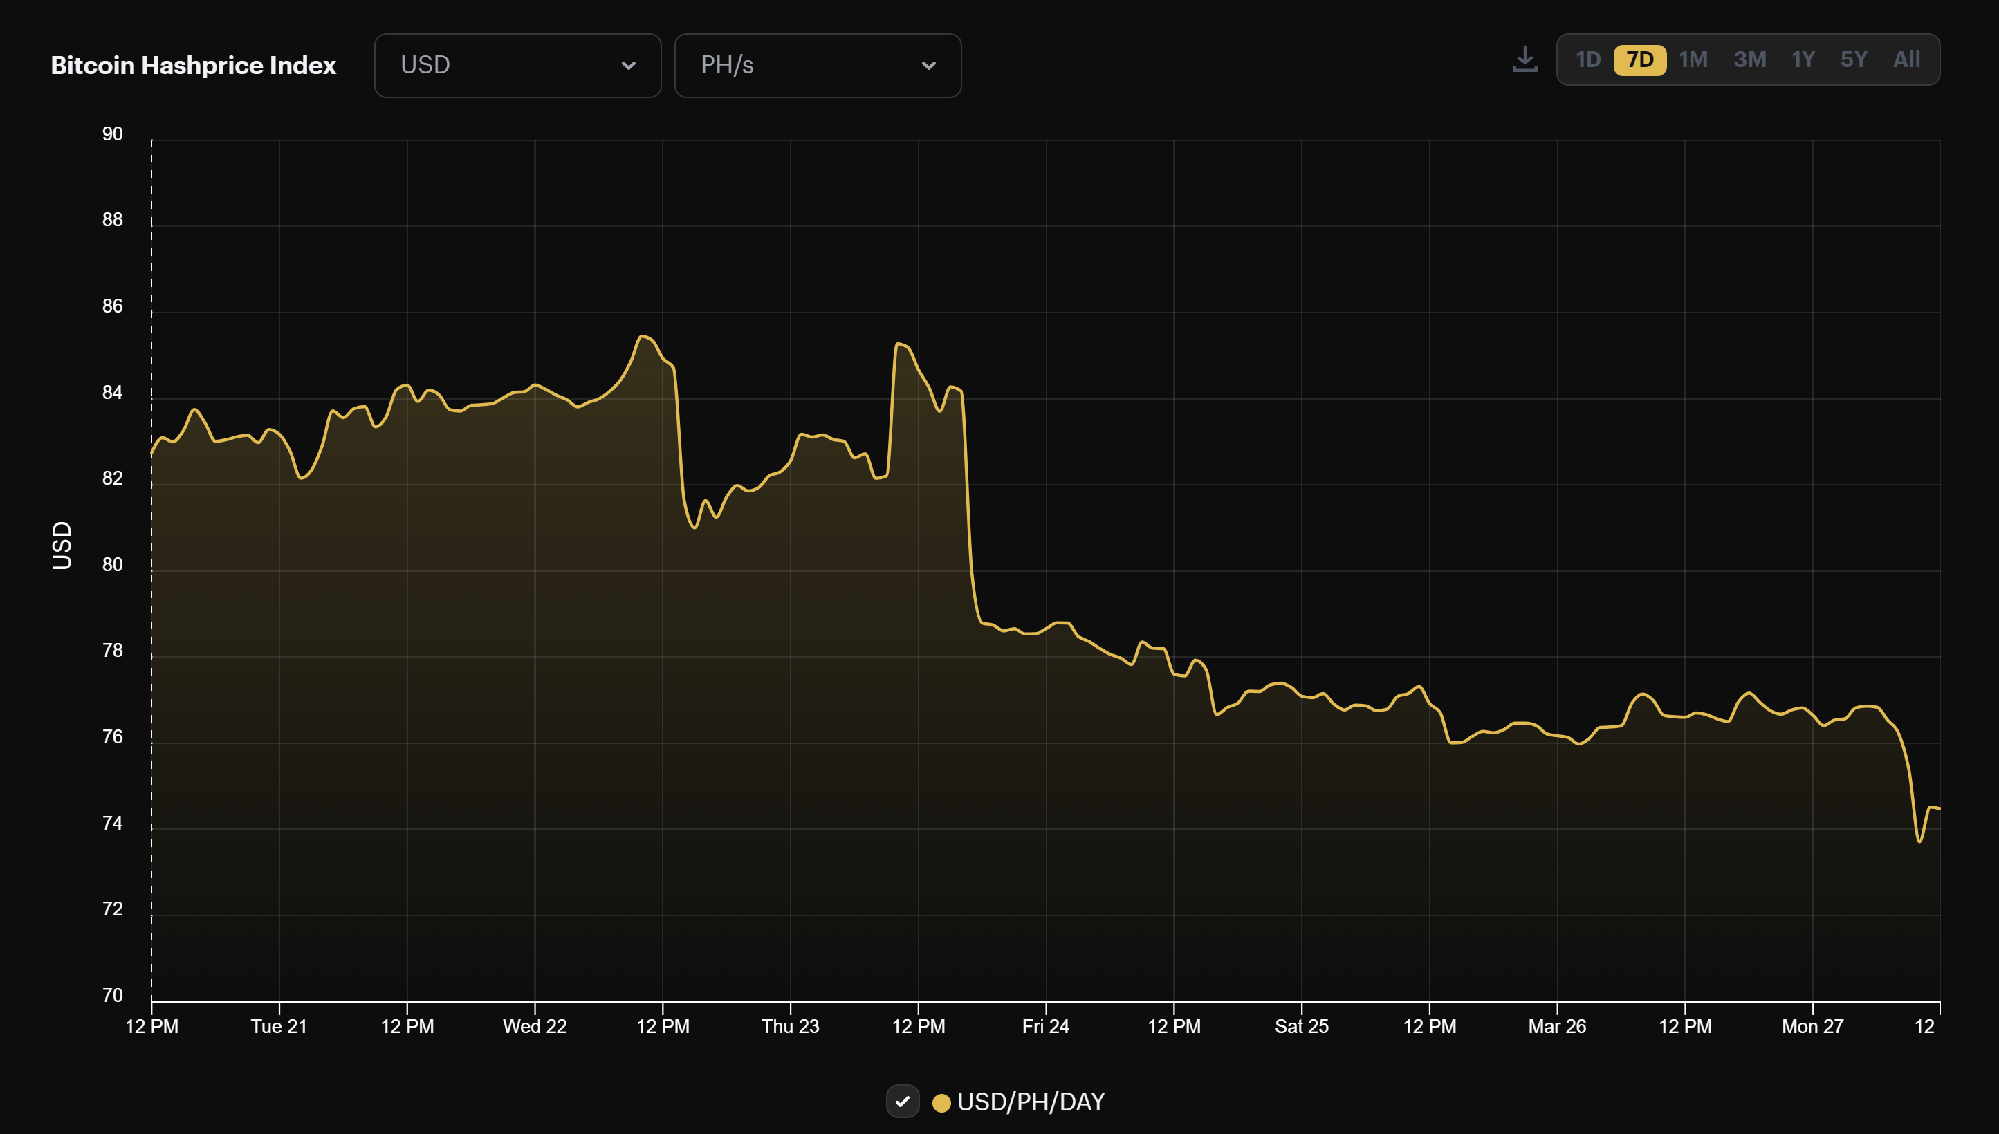Select the All time range

click(x=1906, y=60)
